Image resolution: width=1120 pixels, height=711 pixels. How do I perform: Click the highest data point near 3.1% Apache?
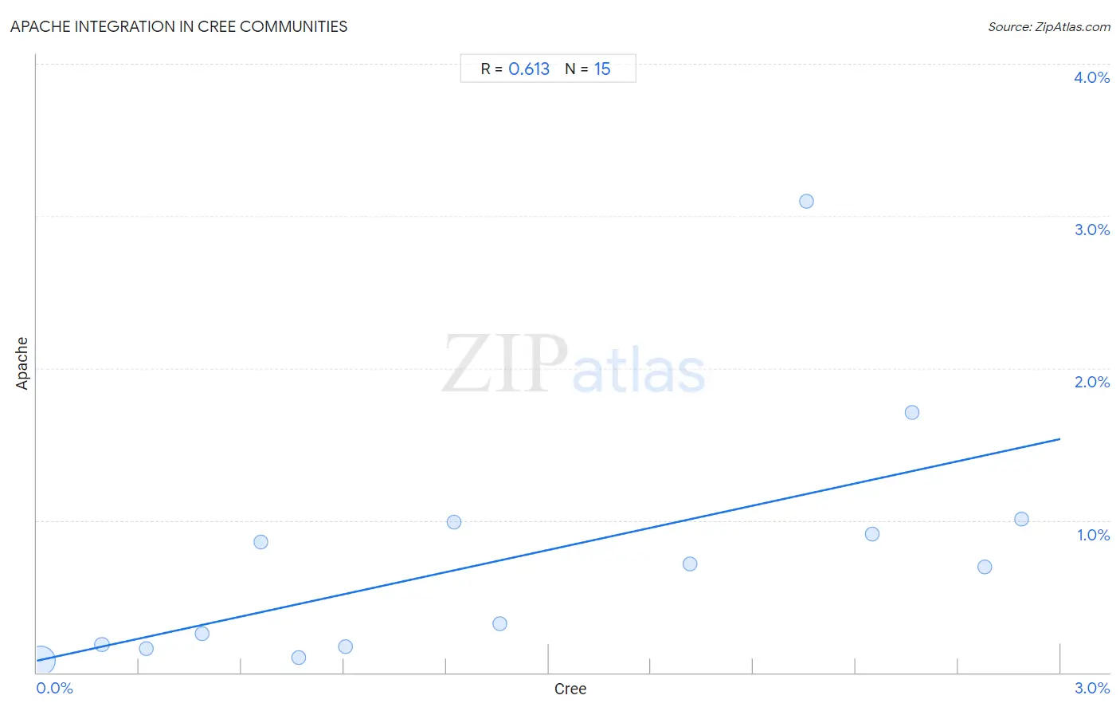coord(806,201)
